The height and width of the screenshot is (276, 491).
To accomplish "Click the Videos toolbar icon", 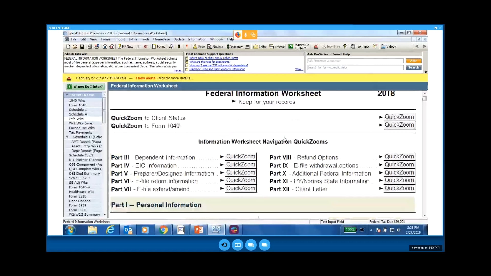I will pyautogui.click(x=388, y=47).
